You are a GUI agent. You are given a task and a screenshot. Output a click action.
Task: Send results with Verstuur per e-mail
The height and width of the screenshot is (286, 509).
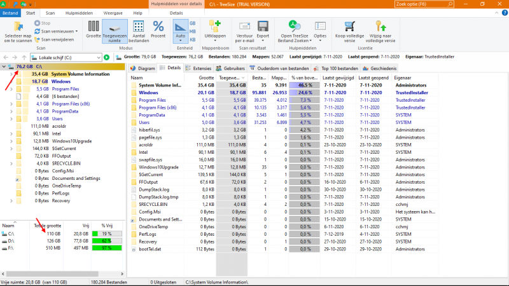click(x=244, y=31)
